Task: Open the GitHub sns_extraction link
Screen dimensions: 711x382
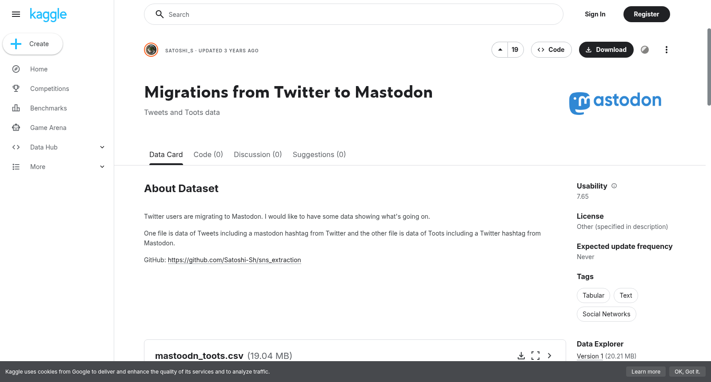Action: 234,260
